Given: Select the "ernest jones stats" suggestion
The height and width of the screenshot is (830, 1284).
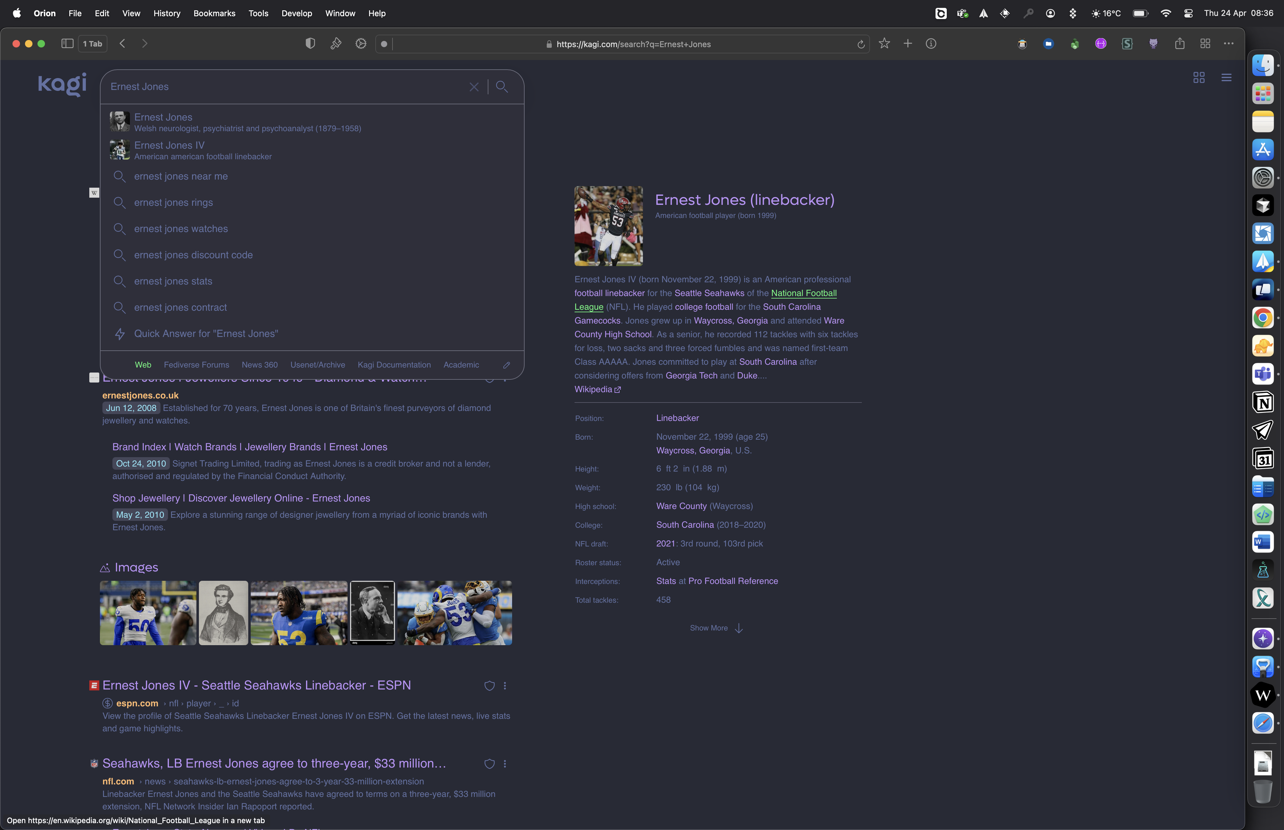Looking at the screenshot, I should [x=173, y=281].
